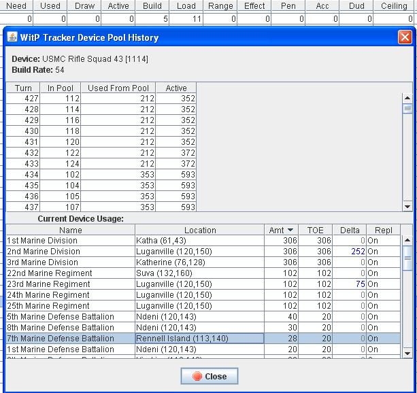Close the Device Pool History dialog

[210, 376]
